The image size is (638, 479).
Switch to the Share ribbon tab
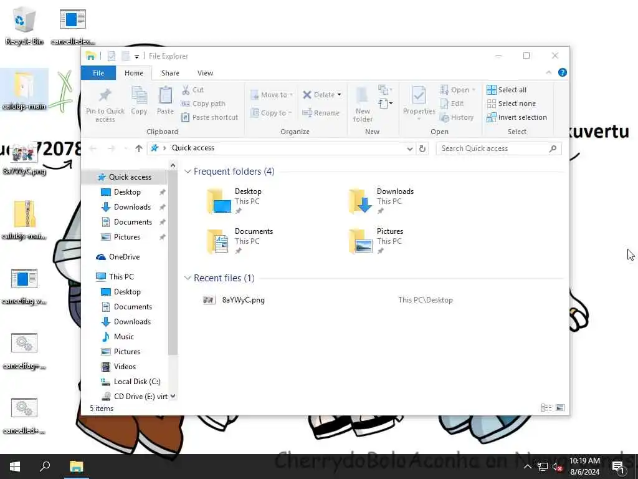tap(170, 73)
